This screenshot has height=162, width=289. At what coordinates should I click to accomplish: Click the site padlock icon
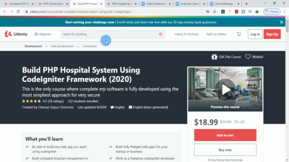[27, 12]
